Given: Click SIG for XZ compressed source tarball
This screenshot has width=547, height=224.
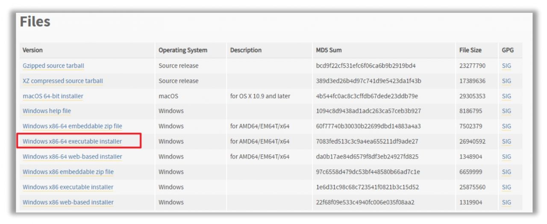Looking at the screenshot, I should (506, 81).
